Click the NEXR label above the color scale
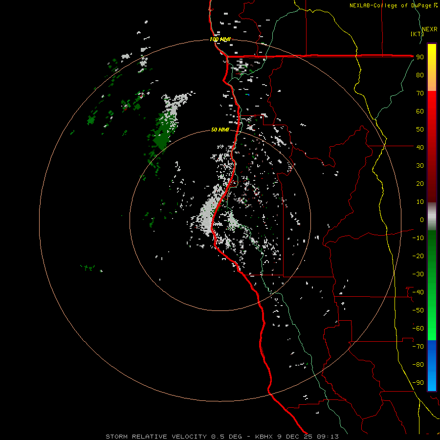 click(430, 29)
